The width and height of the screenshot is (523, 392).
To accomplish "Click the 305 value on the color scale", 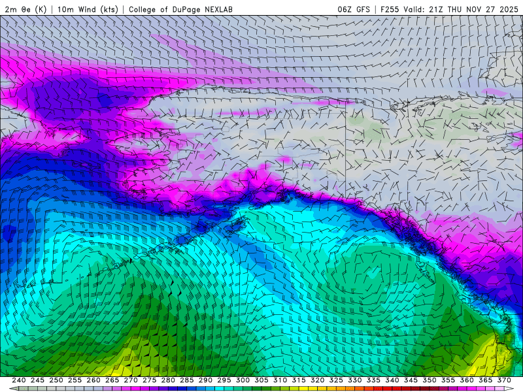I will click(x=261, y=380).
